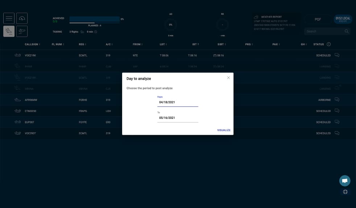Click the weather report cloud icon

(x=256, y=17)
